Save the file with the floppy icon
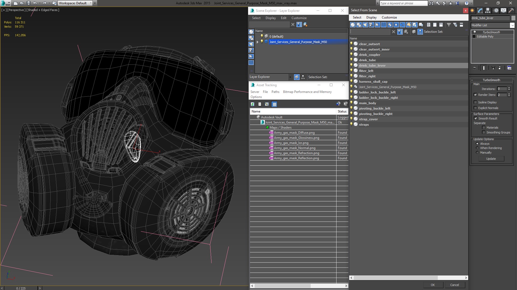517x290 pixels. pyautogui.click(x=28, y=3)
